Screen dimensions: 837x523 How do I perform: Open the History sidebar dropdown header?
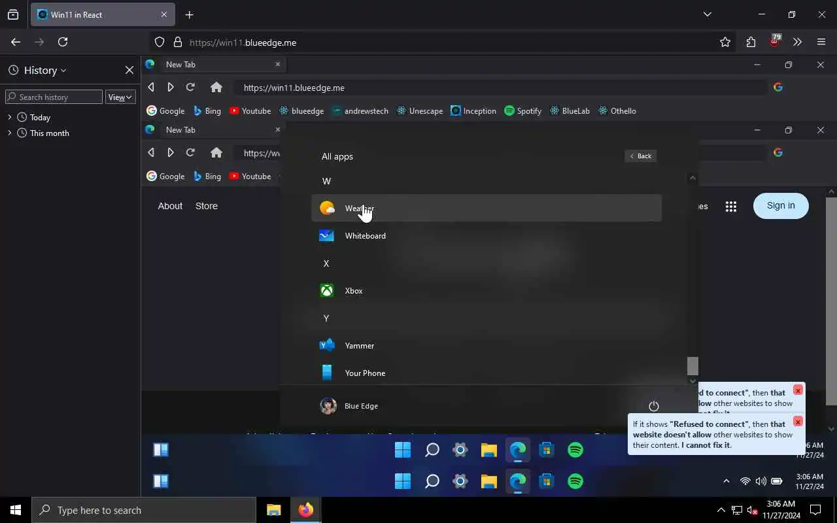(37, 70)
